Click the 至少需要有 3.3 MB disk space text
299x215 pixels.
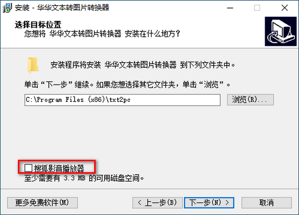[x=84, y=178]
